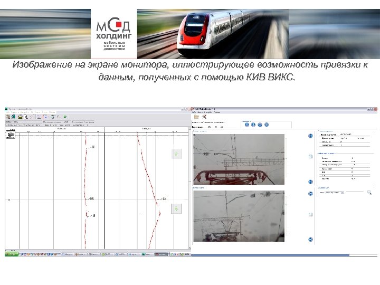Click the red-and-blue dotted markers toolbar icon

tap(45, 117)
